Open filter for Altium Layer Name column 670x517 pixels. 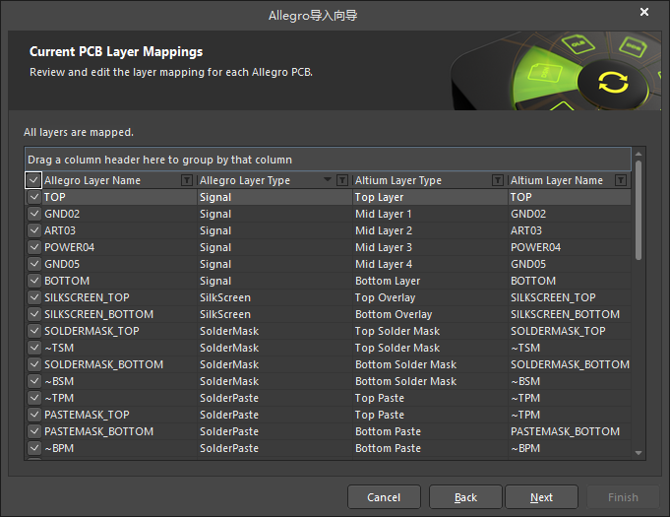point(621,180)
